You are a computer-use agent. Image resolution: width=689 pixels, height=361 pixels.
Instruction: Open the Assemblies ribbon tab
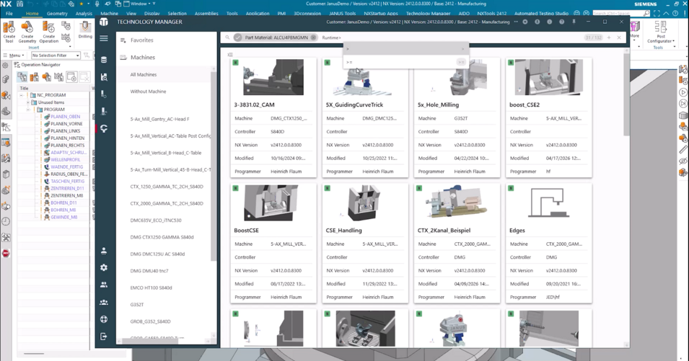click(206, 14)
